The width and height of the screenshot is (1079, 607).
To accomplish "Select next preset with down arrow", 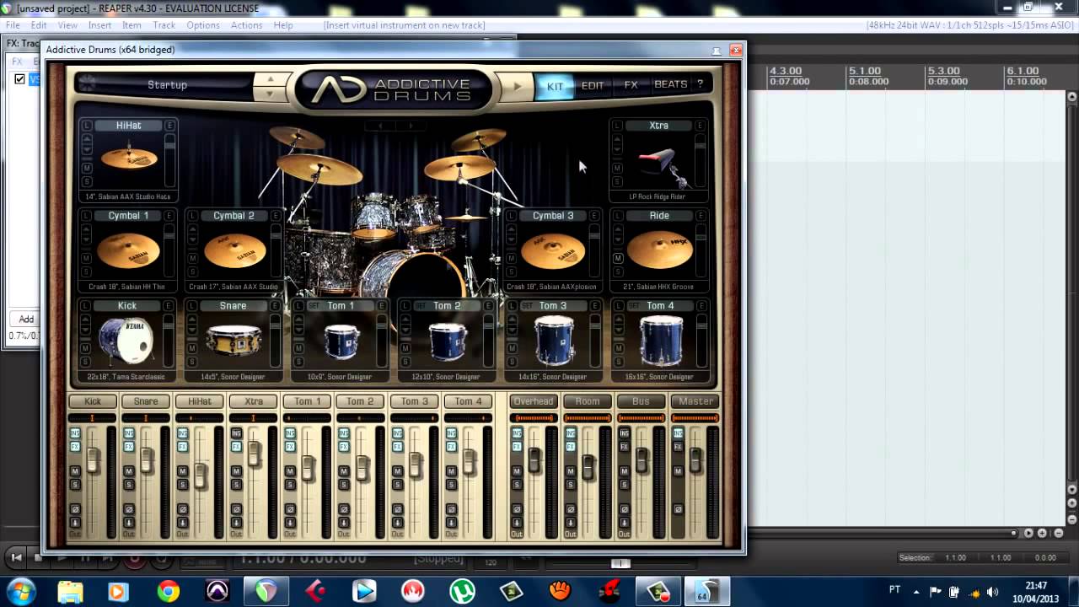I will [270, 92].
